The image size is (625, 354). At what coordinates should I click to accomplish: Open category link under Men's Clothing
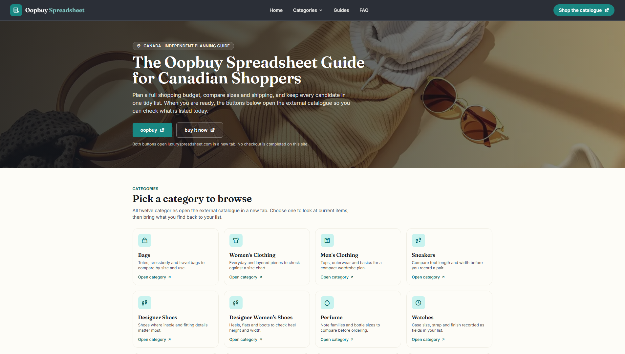click(x=337, y=277)
